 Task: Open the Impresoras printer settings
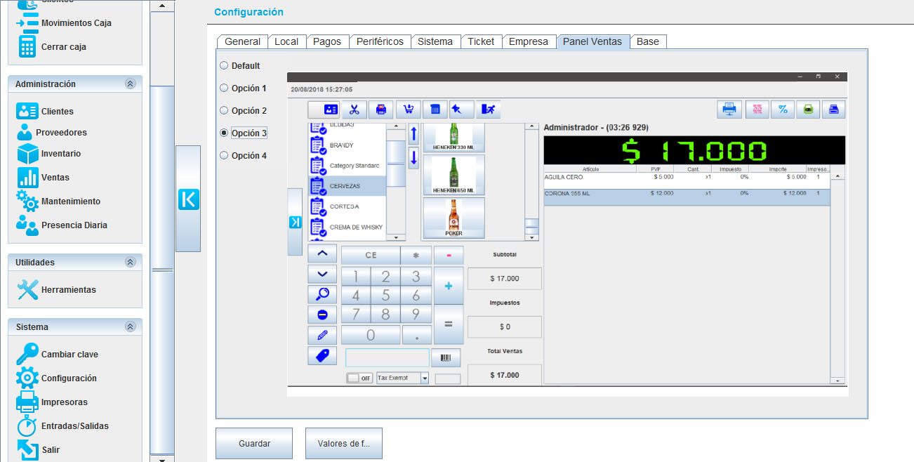pos(64,402)
